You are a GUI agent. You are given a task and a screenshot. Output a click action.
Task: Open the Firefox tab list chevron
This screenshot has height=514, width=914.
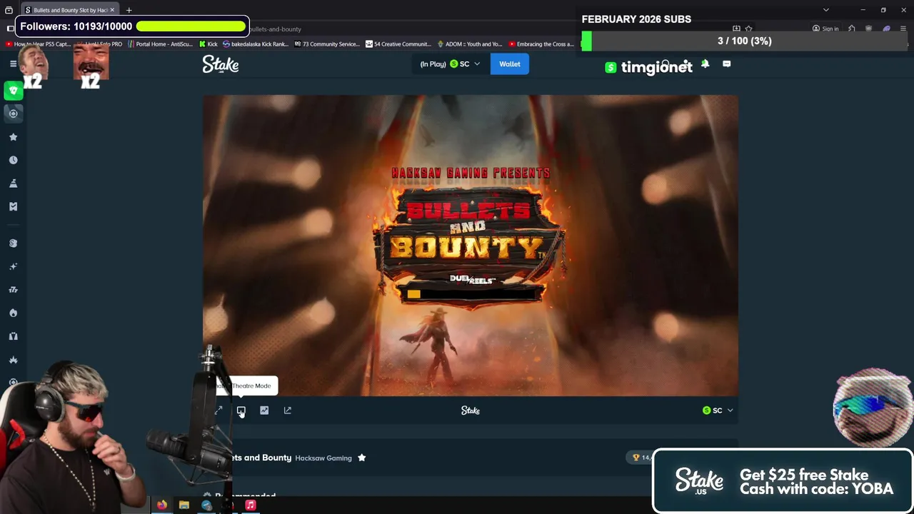(x=826, y=10)
